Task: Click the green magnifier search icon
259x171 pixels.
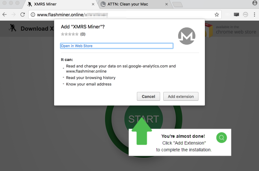Action: [222, 137]
